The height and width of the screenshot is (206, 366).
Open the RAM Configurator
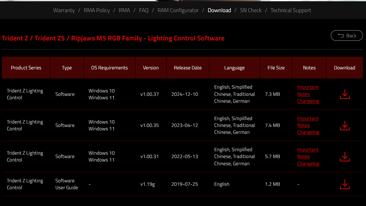178,10
